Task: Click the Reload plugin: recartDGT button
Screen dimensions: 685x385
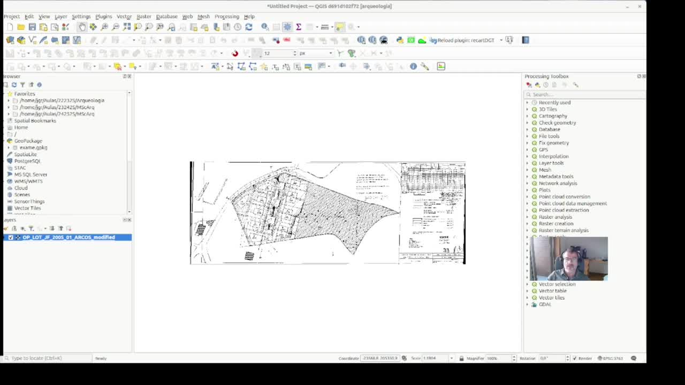Action: pos(462,40)
